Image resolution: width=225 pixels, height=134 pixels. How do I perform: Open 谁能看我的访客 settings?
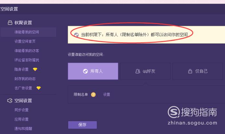(x=27, y=51)
